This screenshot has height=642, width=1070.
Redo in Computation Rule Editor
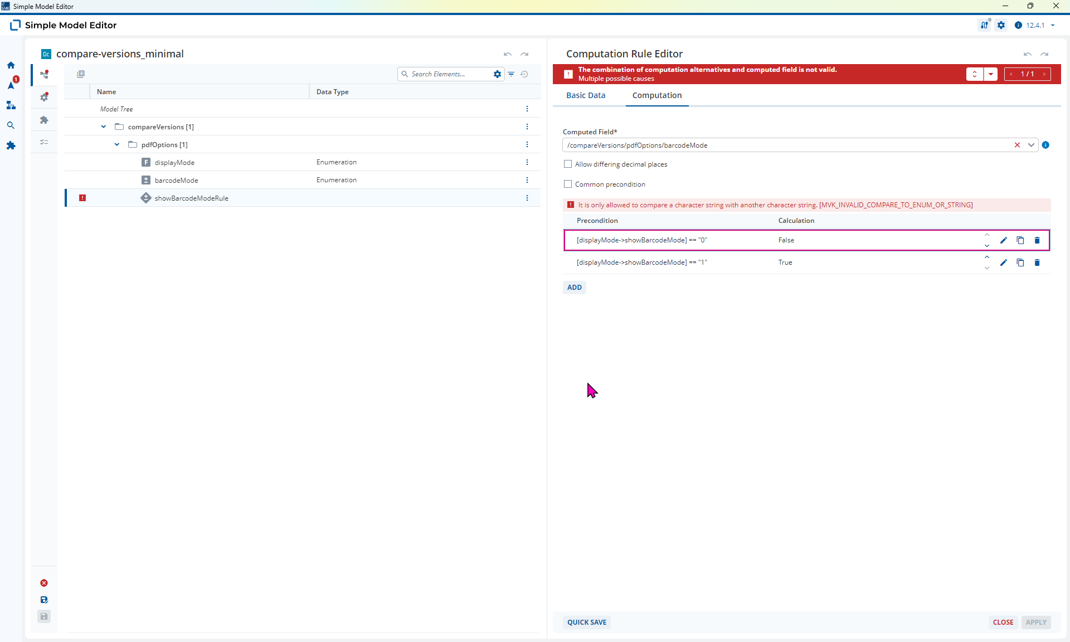coord(1044,54)
